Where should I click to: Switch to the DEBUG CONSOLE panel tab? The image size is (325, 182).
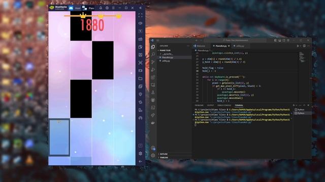(224, 105)
